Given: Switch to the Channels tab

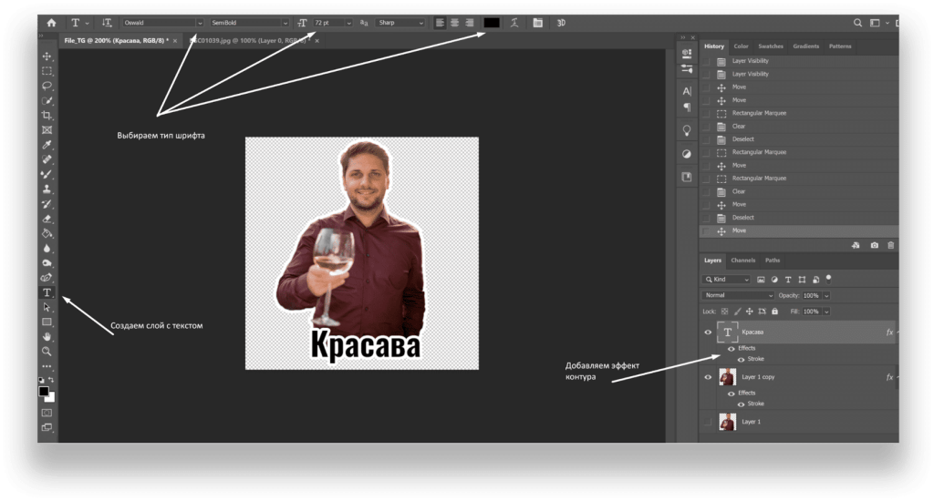Looking at the screenshot, I should tap(742, 261).
